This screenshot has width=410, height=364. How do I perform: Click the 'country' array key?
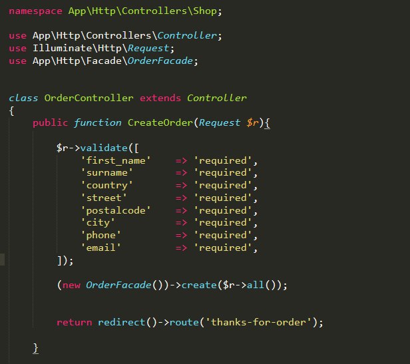[106, 186]
